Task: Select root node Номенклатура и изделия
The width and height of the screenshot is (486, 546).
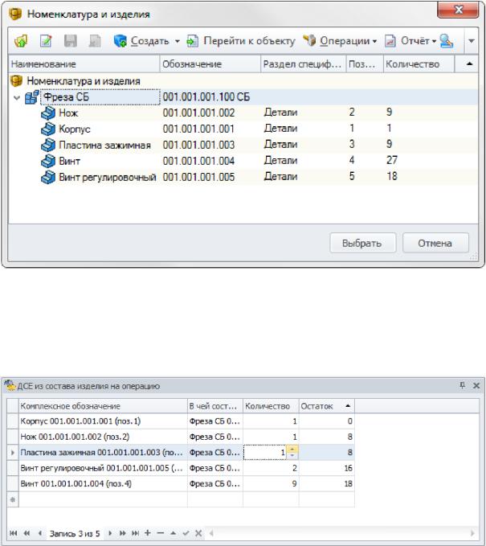Action: click(x=84, y=81)
